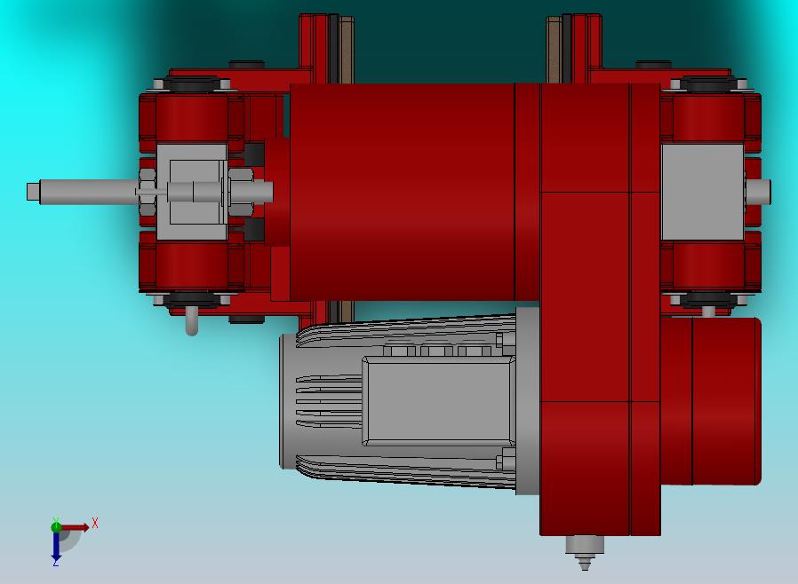Click the green Y axis dot of the triad
This screenshot has height=584, width=798.
coord(56,527)
